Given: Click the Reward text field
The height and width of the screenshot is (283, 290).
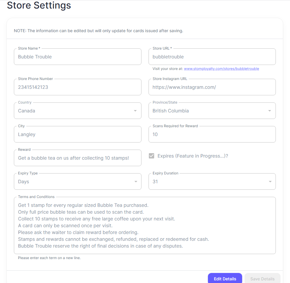Looking at the screenshot, I should click(77, 158).
